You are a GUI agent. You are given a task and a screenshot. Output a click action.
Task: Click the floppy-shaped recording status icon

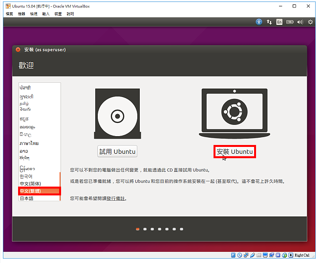pyautogui.click(x=278, y=255)
